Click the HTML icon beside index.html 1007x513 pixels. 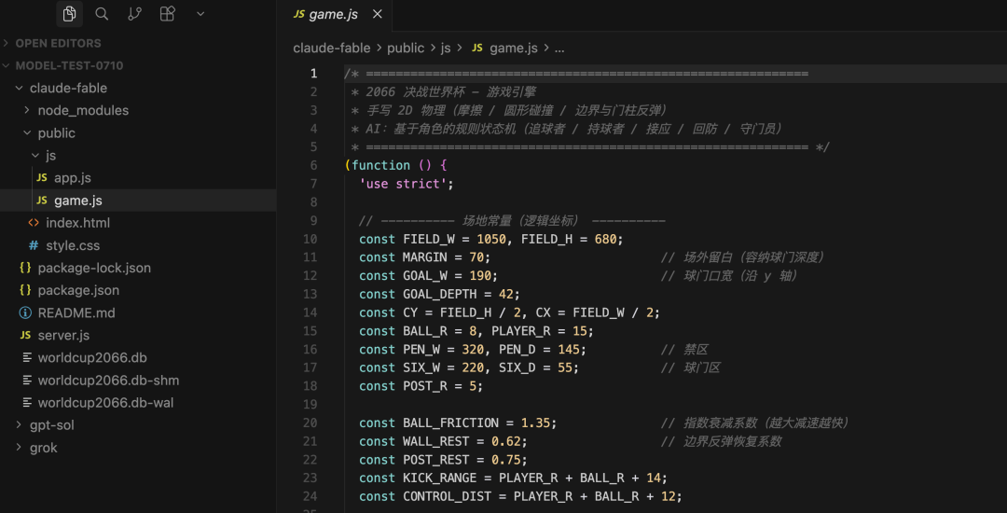pos(34,223)
